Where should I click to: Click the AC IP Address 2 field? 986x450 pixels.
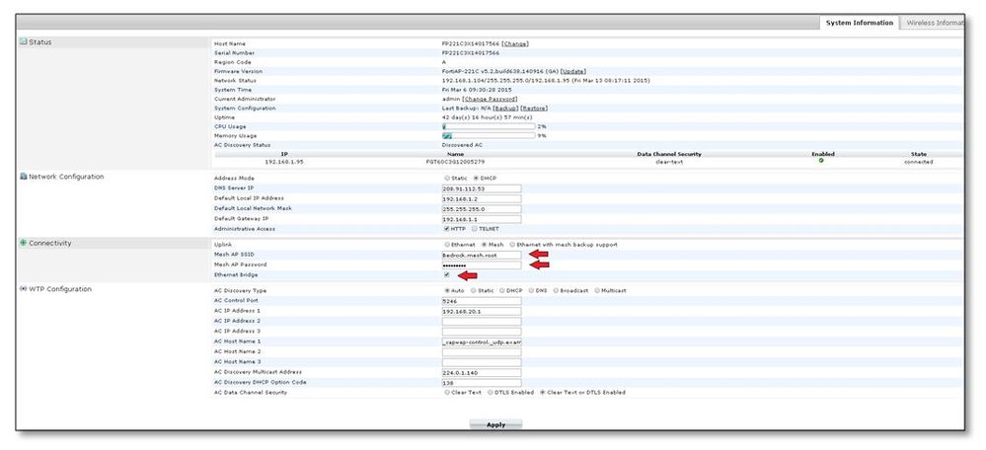tap(482, 321)
